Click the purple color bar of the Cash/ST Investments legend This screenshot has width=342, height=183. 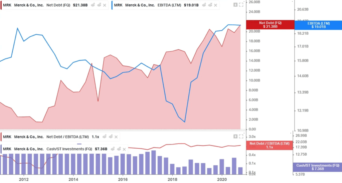coord(1,149)
